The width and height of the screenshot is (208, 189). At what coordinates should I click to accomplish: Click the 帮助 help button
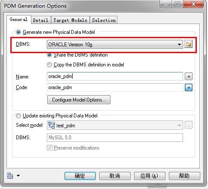(x=184, y=176)
